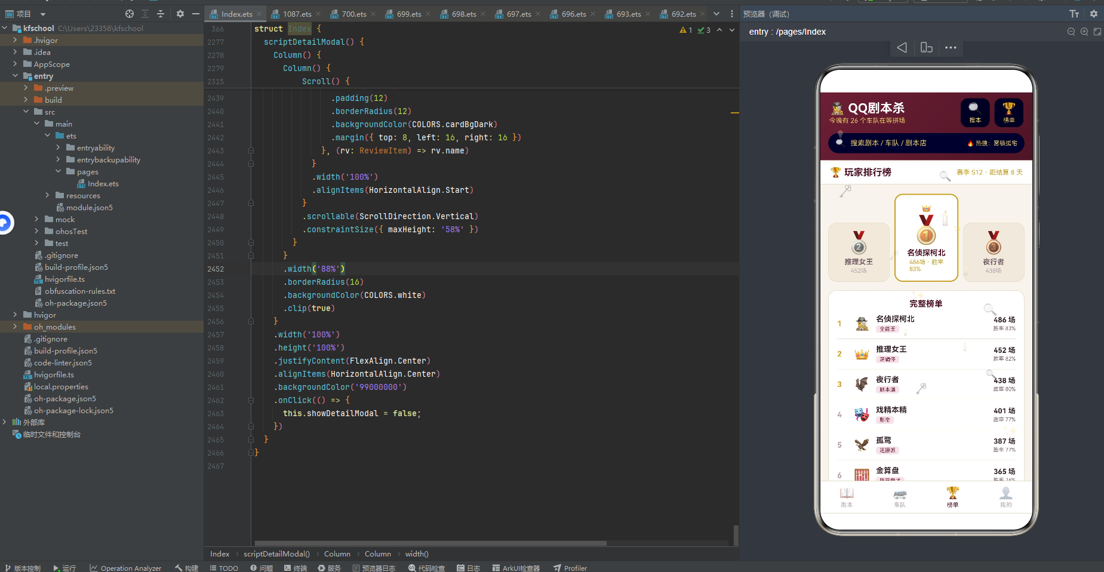Toggle fold marker at line 2462

251,400
